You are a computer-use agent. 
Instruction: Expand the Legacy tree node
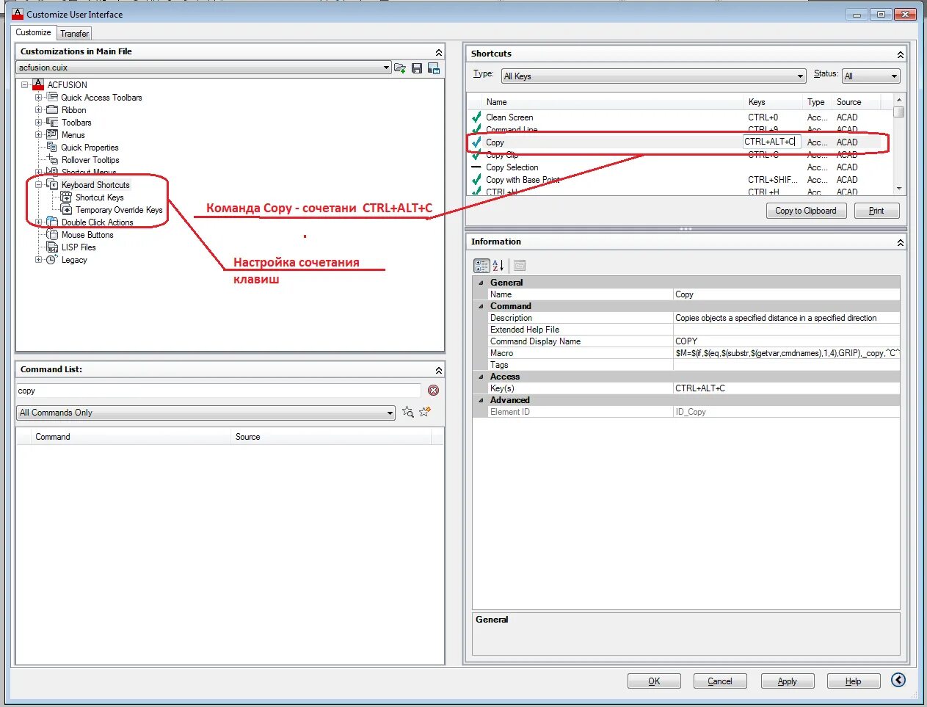tap(39, 259)
